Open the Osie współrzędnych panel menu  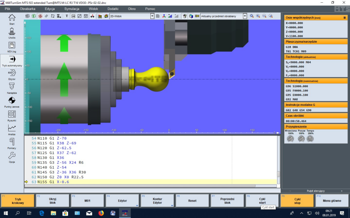click(345, 18)
